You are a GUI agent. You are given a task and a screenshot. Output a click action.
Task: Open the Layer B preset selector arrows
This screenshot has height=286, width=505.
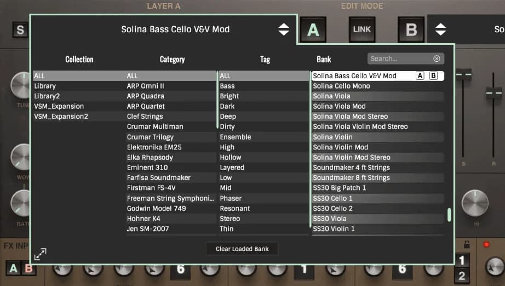point(440,30)
